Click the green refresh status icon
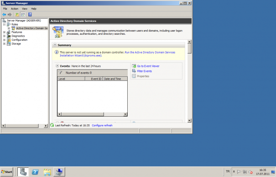Viewport: 276px width, 177px height. [x=52, y=125]
